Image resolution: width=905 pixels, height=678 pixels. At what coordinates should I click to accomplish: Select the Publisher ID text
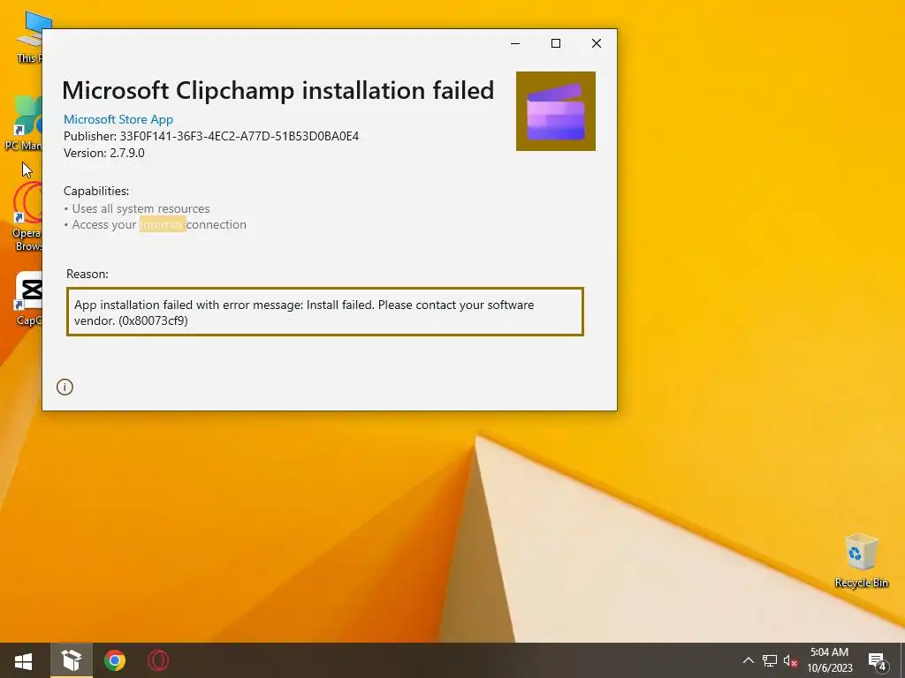pos(211,136)
